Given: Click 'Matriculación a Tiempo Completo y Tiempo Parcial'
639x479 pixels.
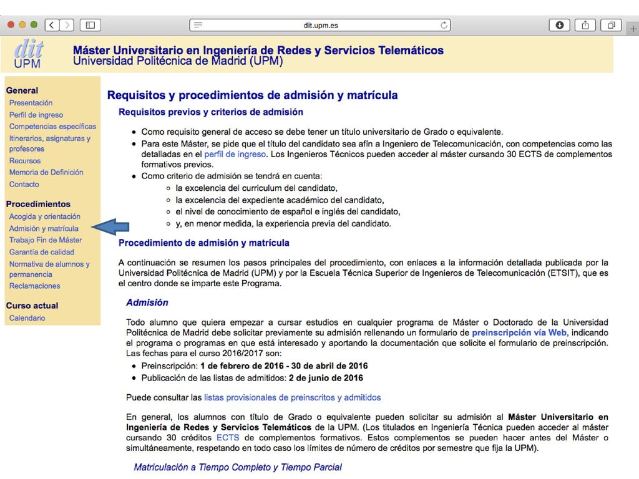Looking at the screenshot, I should [x=238, y=467].
